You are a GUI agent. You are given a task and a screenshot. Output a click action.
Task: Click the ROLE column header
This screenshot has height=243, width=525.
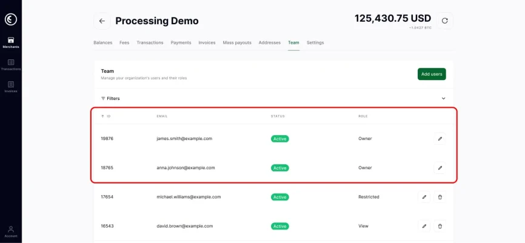(363, 116)
